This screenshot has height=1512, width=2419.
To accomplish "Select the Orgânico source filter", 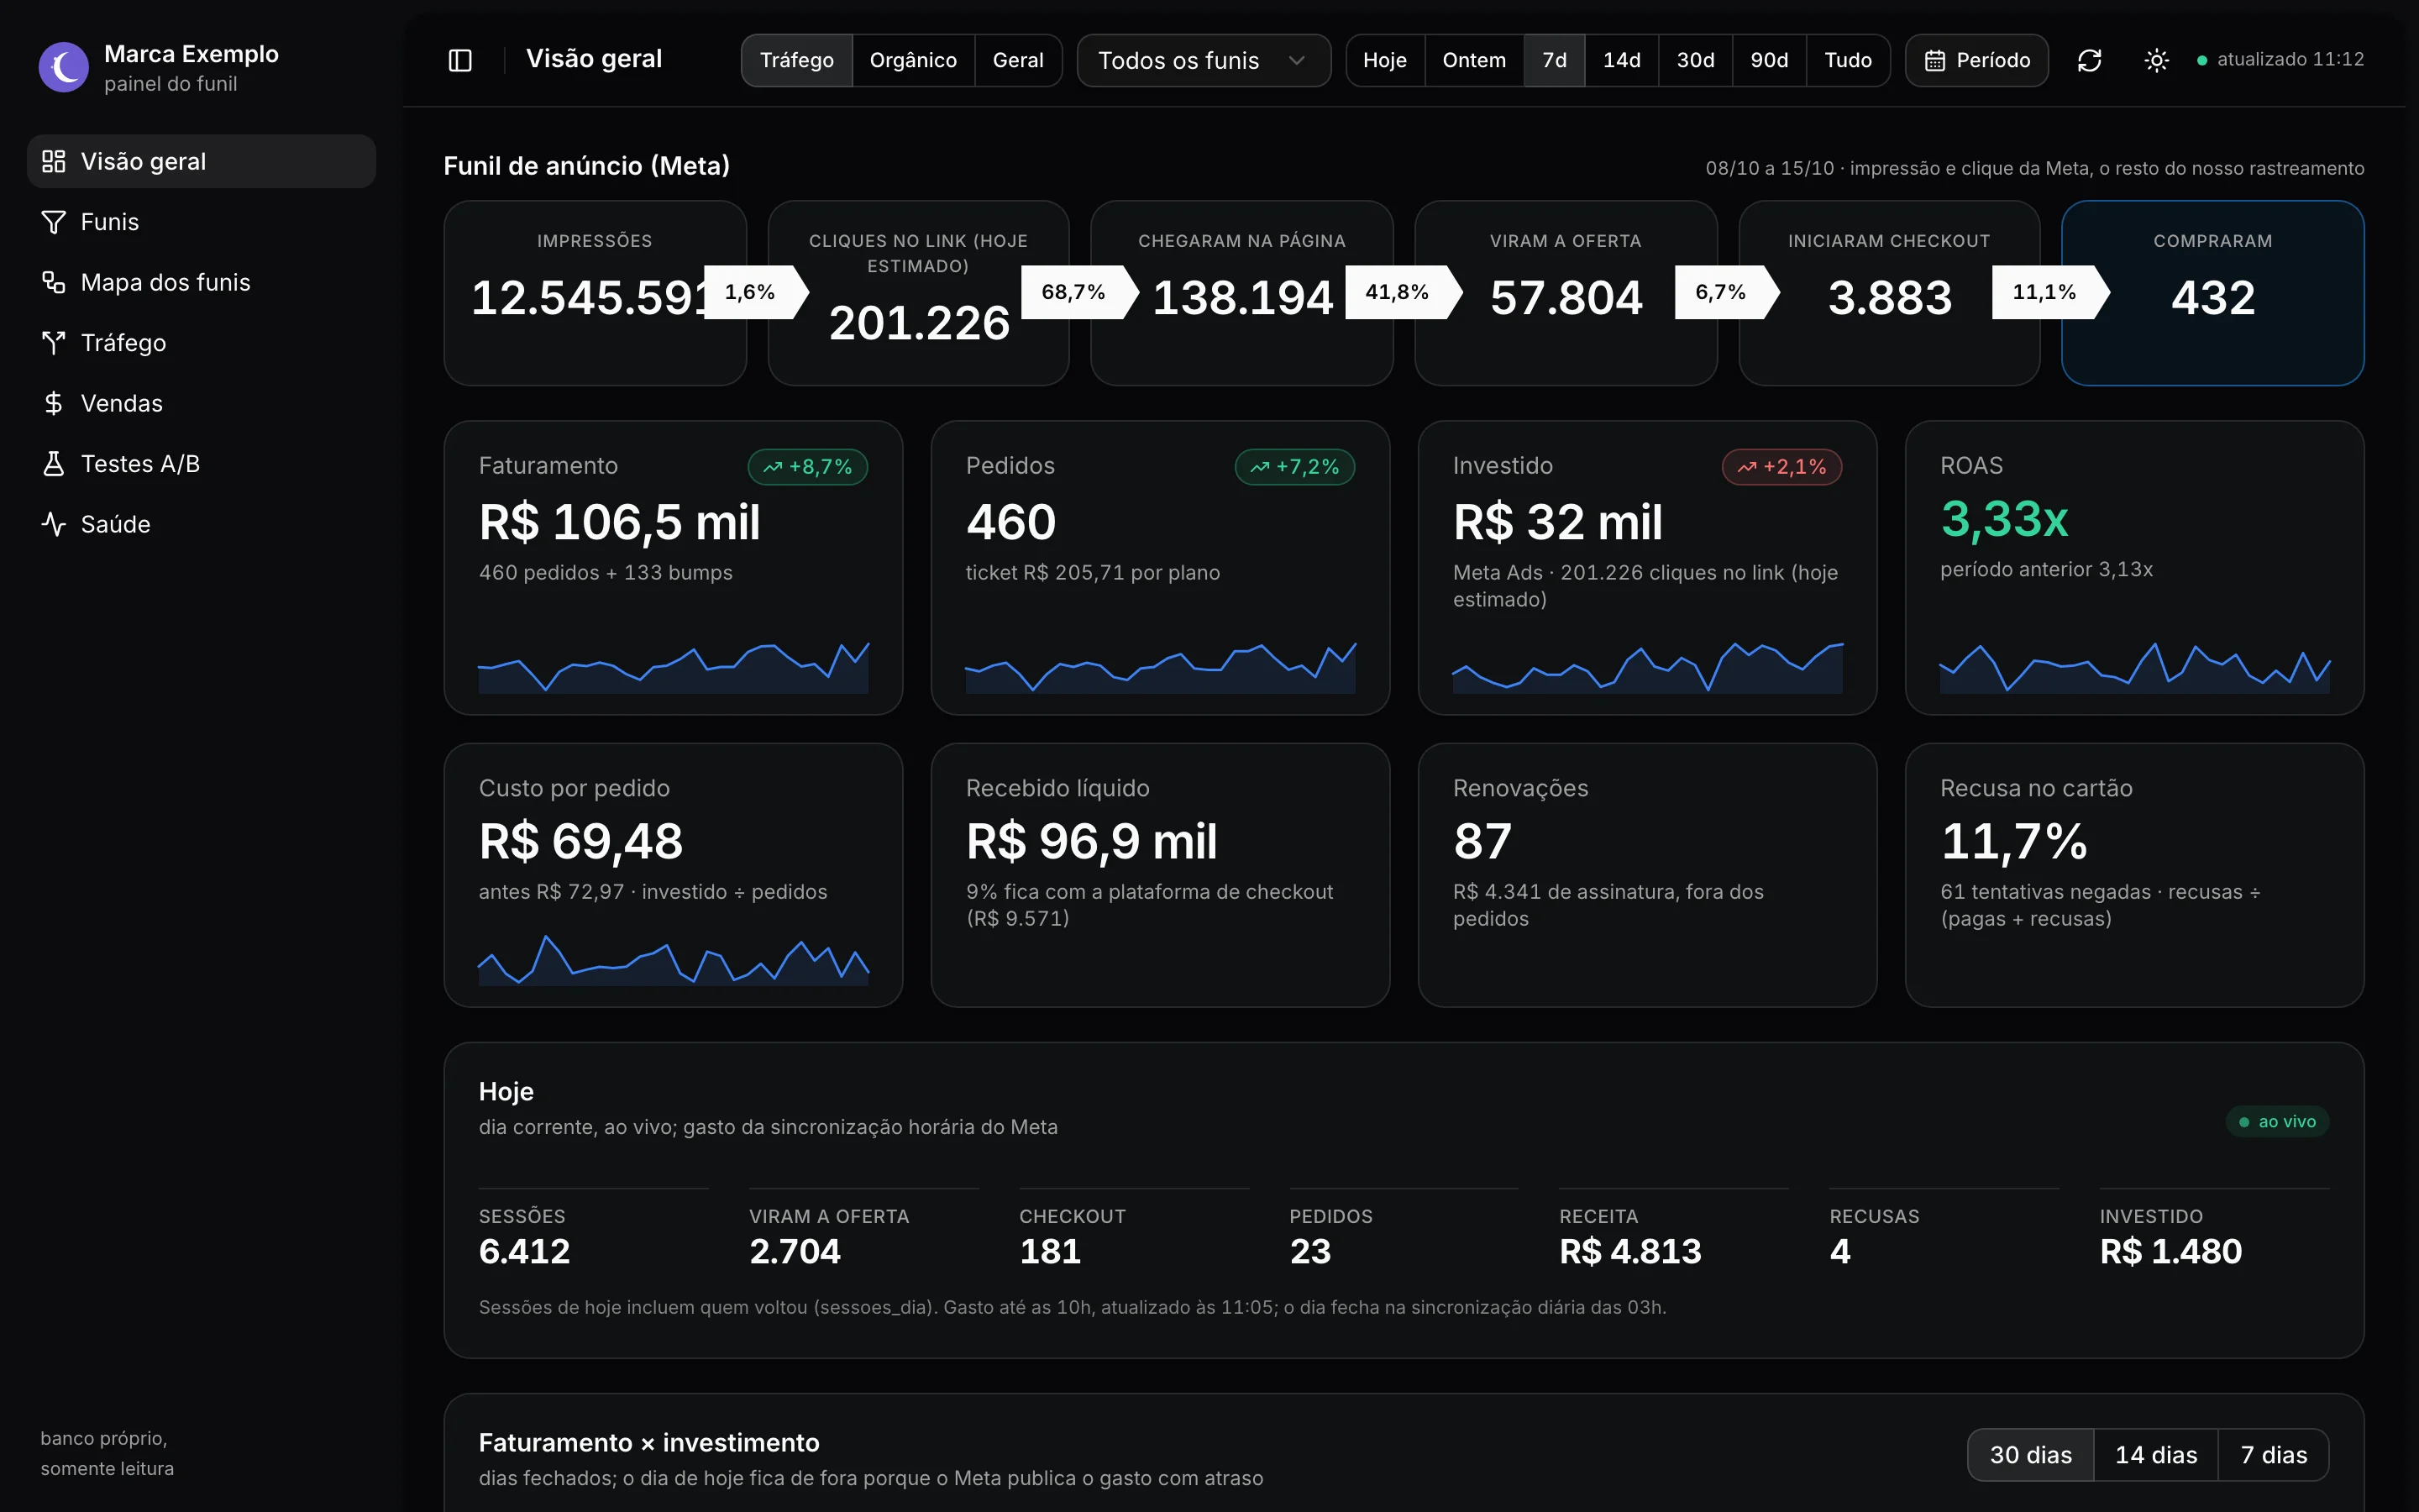I will [913, 61].
